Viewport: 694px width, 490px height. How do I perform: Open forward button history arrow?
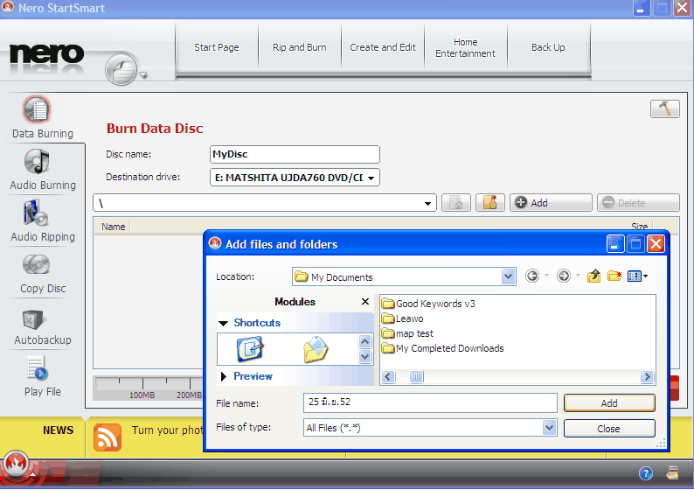click(x=578, y=276)
